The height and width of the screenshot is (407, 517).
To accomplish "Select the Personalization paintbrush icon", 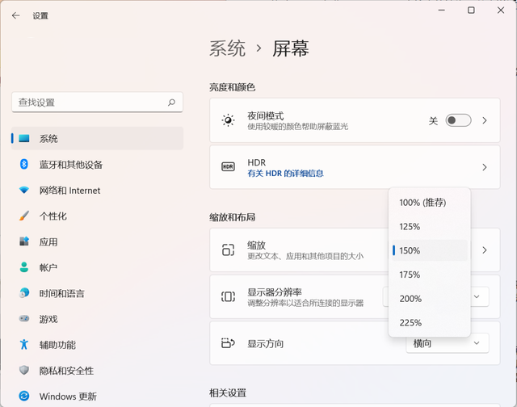I will pyautogui.click(x=24, y=216).
